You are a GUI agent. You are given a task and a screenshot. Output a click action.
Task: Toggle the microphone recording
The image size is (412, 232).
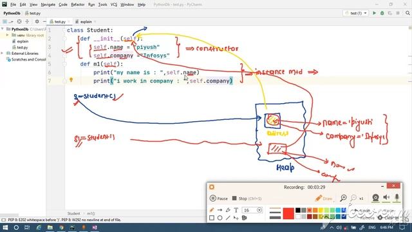397,198
